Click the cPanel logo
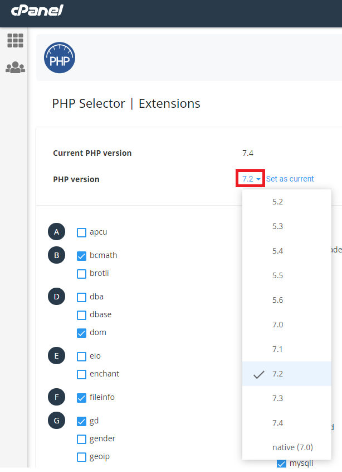The image size is (342, 472). [37, 11]
